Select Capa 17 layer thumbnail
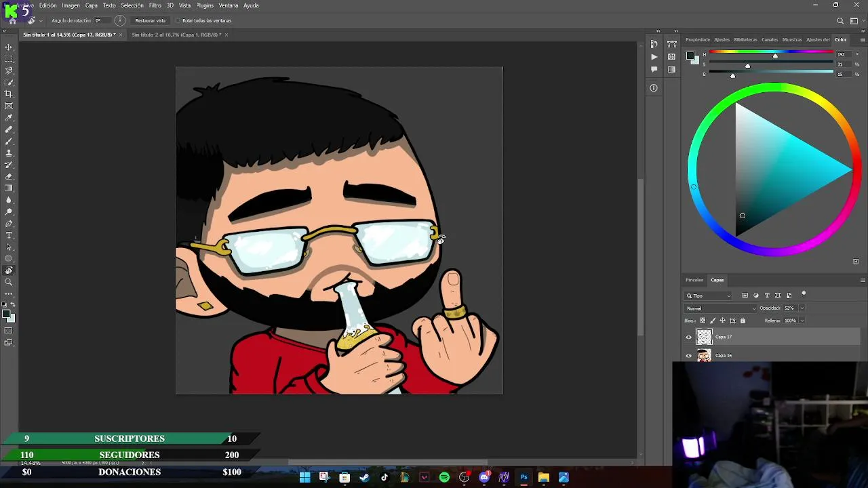 (704, 337)
